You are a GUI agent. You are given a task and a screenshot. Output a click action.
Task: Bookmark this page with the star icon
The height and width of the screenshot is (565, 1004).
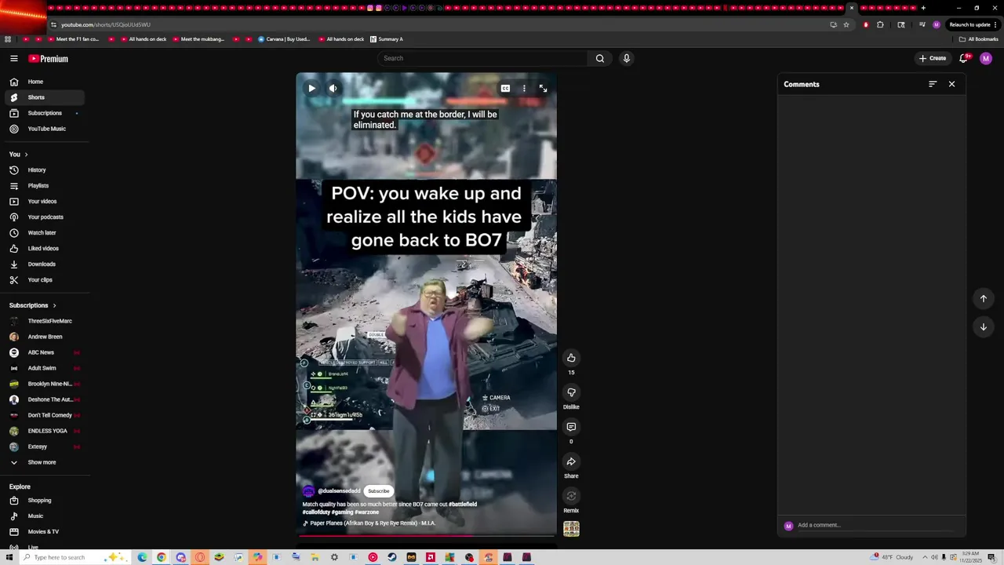point(846,24)
